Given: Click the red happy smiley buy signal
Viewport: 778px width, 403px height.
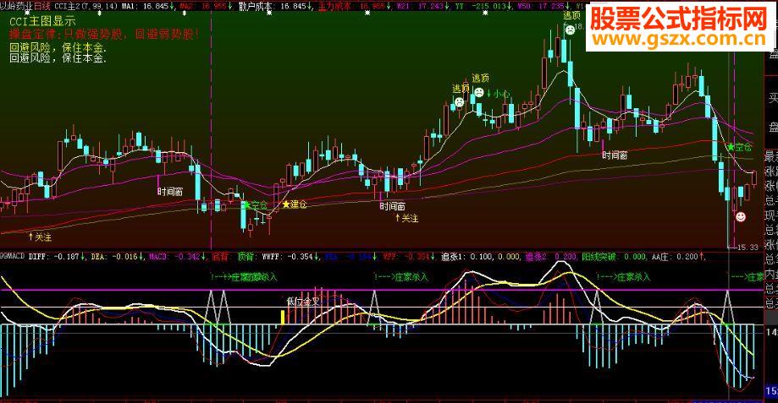Looking at the screenshot, I should [740, 217].
